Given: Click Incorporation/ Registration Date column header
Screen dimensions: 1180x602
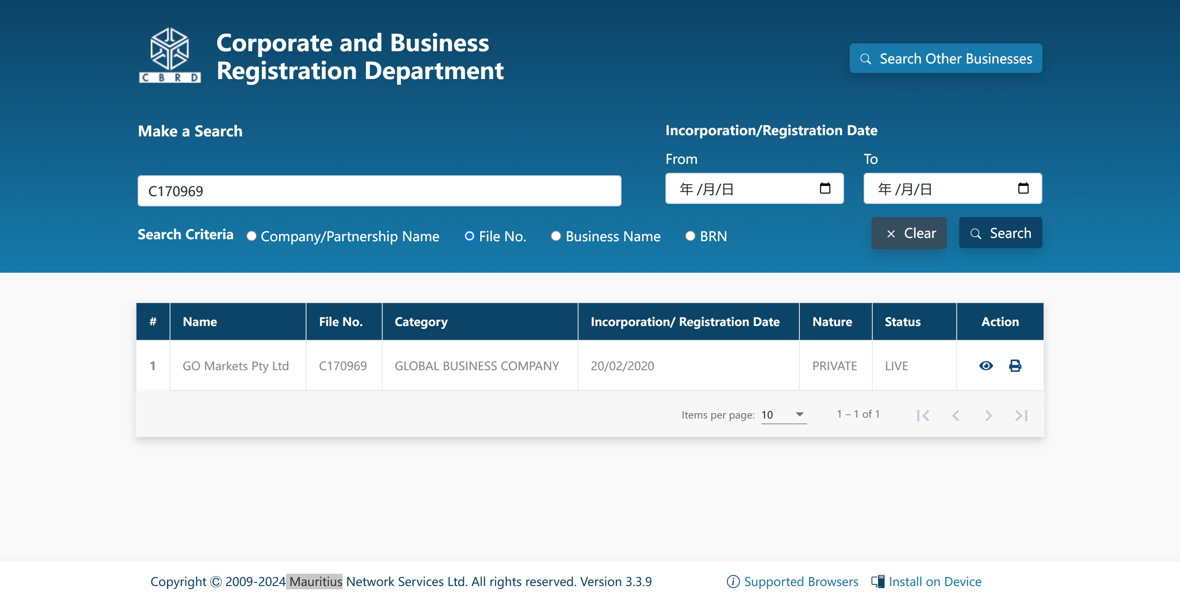Looking at the screenshot, I should (x=688, y=321).
